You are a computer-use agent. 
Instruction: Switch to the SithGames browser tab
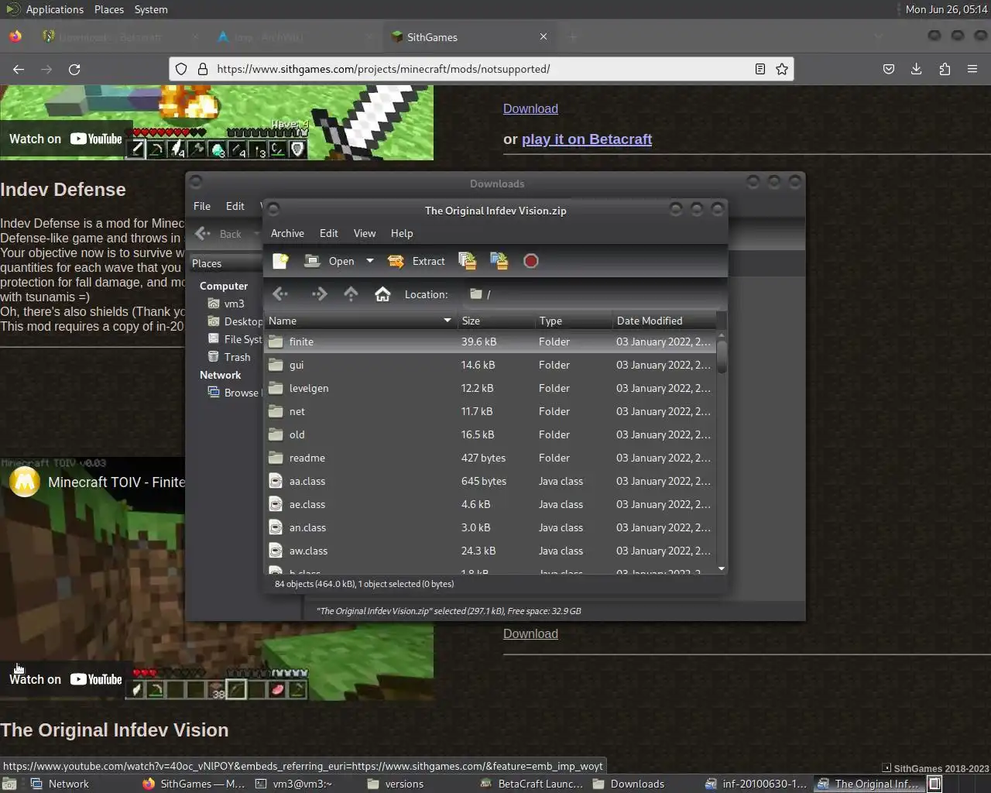[470, 36]
